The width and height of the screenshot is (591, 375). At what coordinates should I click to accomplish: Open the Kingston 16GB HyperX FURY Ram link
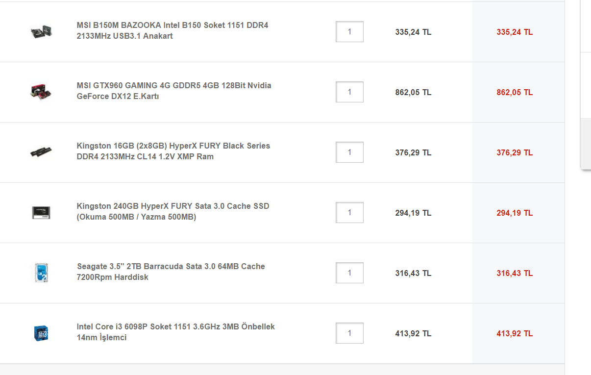pos(173,151)
